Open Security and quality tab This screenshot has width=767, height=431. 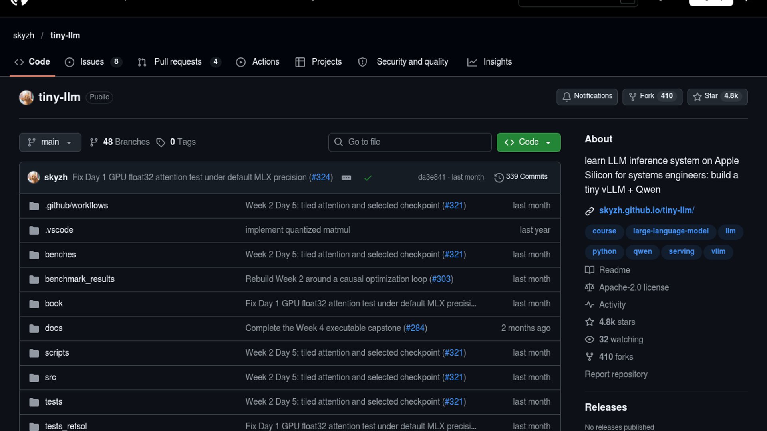coord(403,62)
